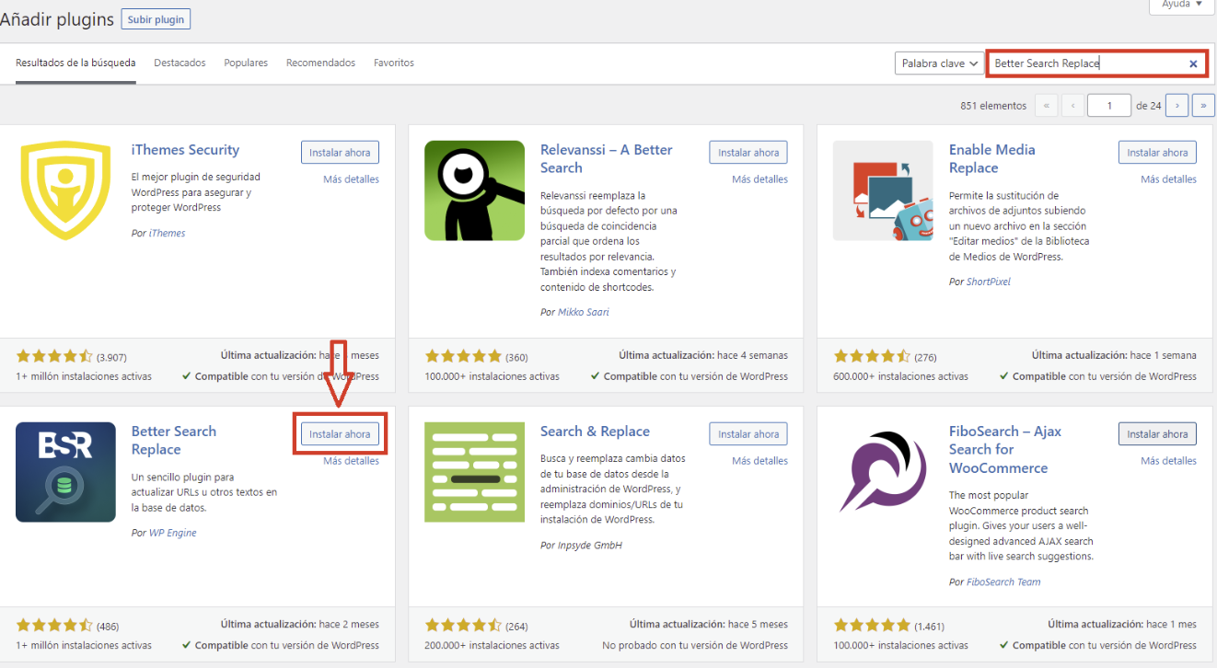The image size is (1217, 668).
Task: Install Better Search Replace now
Action: tap(340, 434)
